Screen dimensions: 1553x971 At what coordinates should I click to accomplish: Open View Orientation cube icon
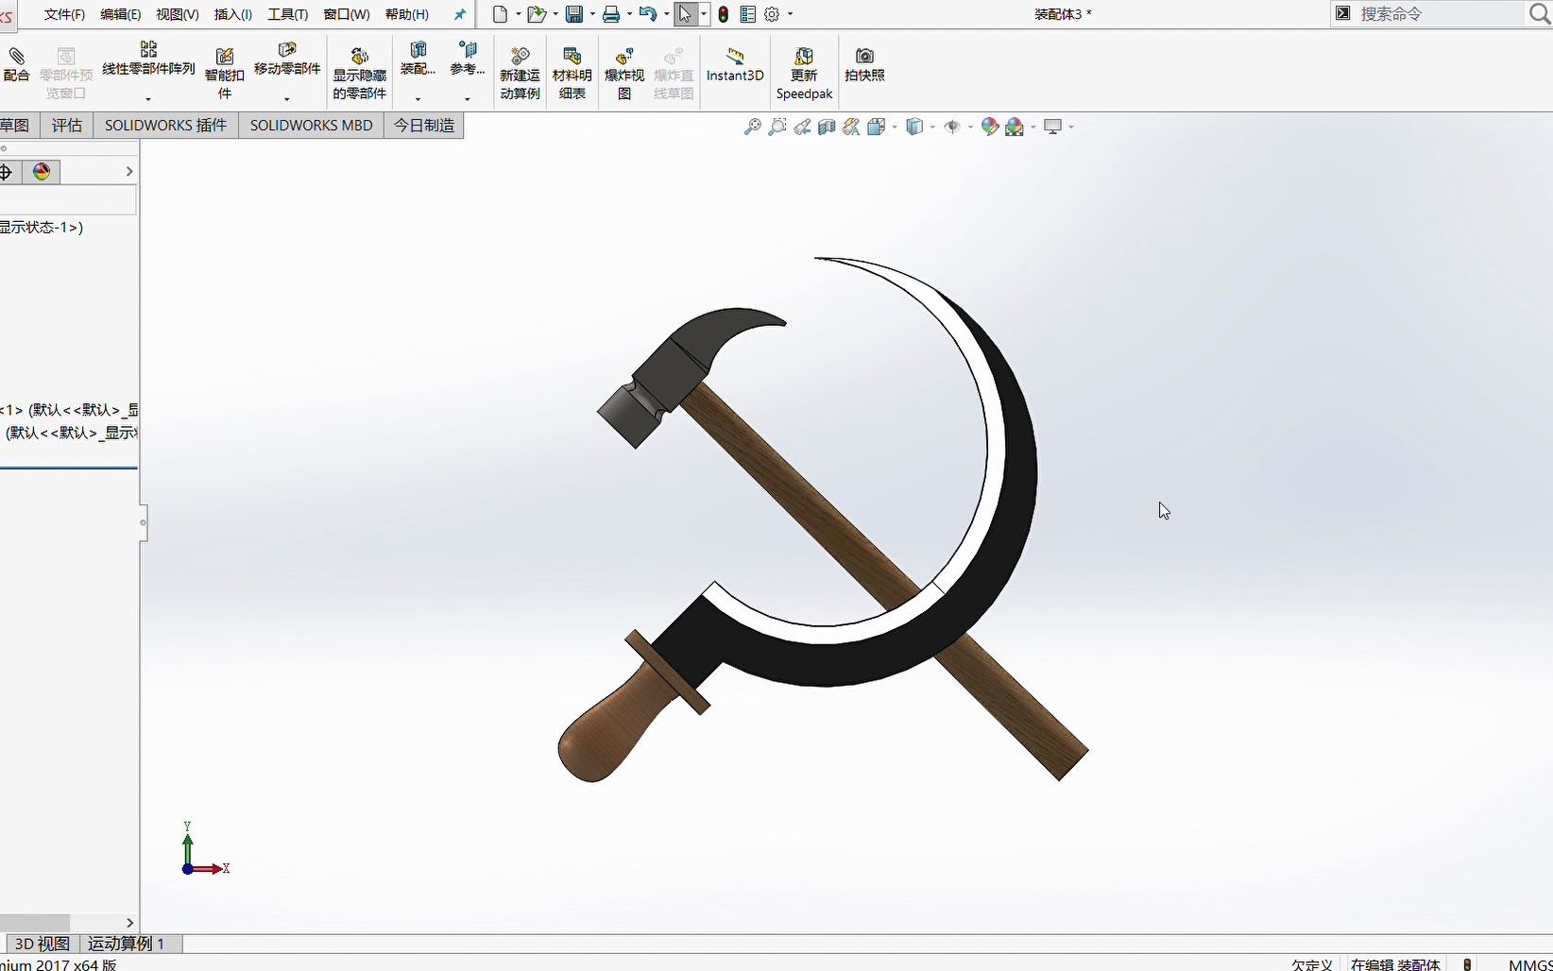tap(876, 127)
